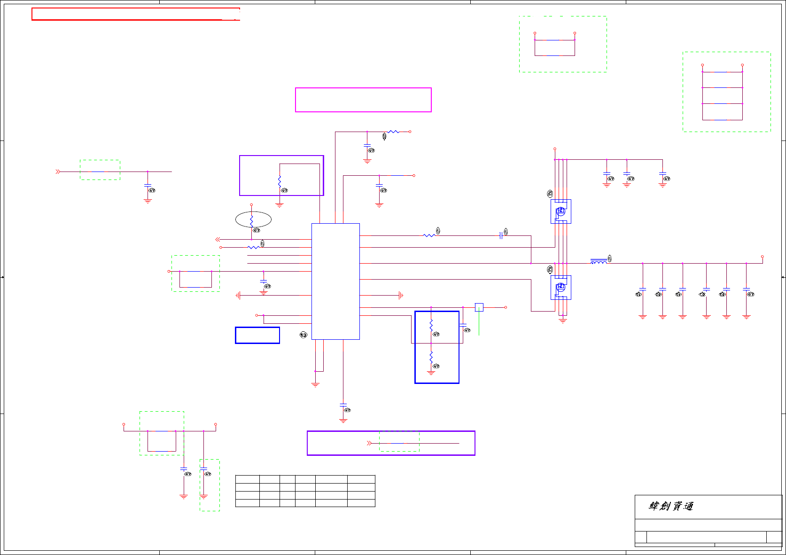Select the empty magenta note box
Viewport: 786px width, 555px height.
point(363,100)
